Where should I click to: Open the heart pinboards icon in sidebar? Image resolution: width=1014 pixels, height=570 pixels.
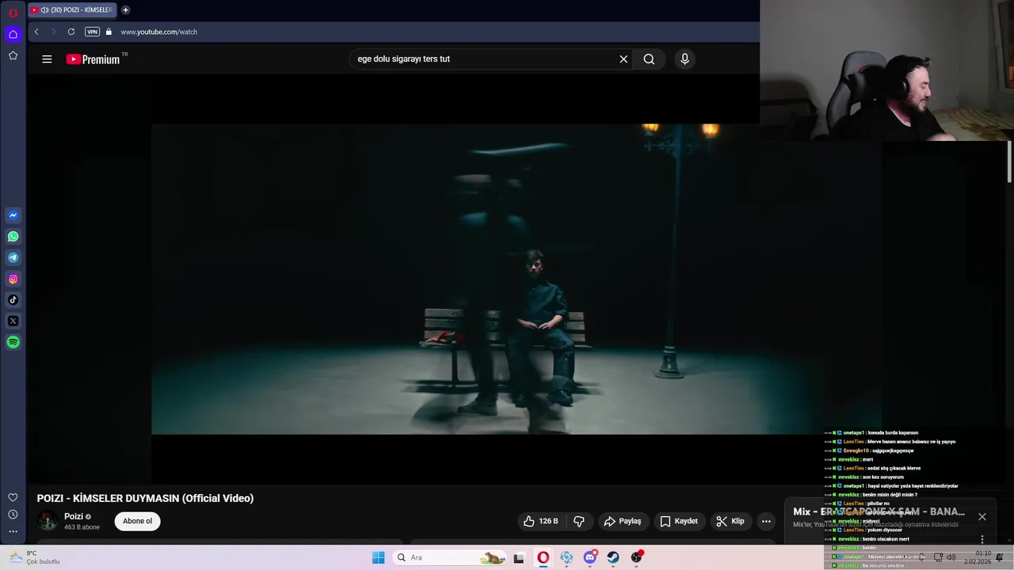[13, 497]
